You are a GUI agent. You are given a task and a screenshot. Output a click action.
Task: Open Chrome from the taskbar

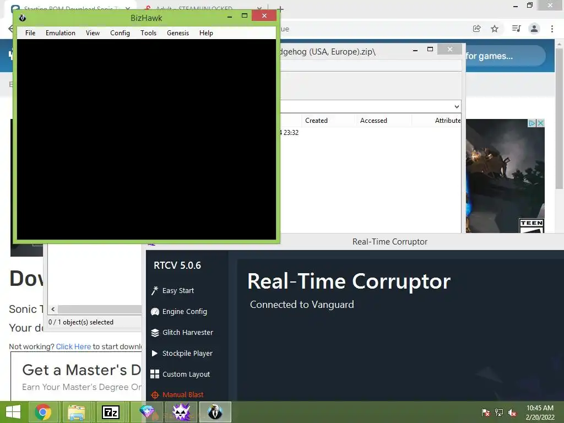[43, 412]
